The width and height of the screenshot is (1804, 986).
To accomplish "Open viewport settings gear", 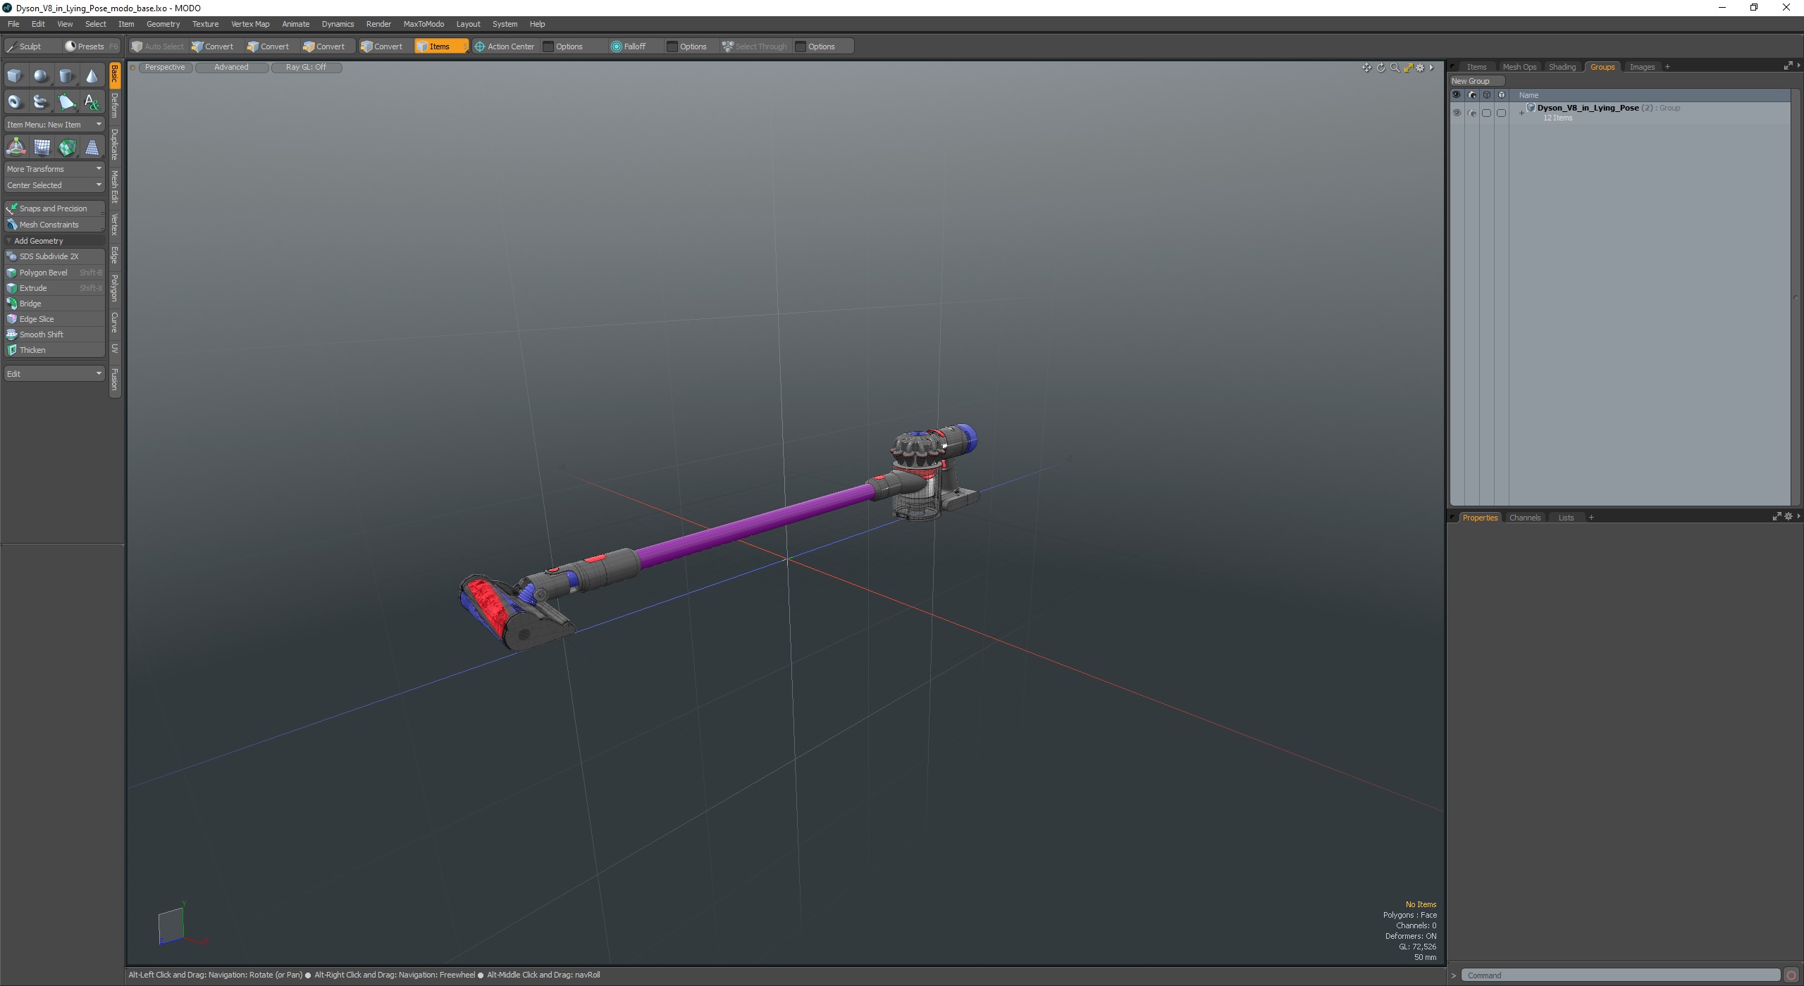I will pyautogui.click(x=1420, y=68).
